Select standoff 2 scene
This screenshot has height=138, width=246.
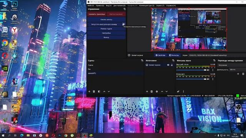pyautogui.click(x=115, y=73)
